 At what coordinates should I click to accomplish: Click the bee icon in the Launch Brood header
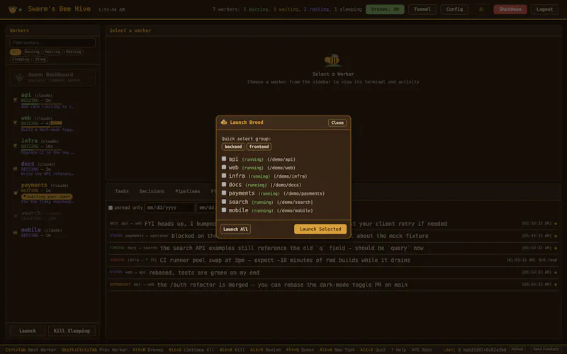pos(224,122)
